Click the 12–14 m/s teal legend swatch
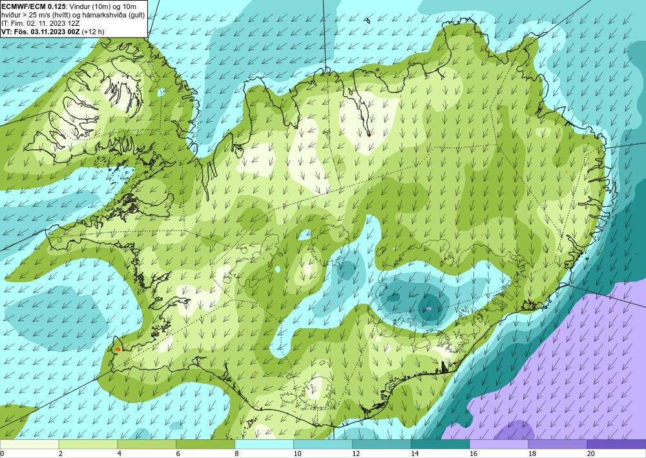The width and height of the screenshot is (646, 458). [x=382, y=444]
